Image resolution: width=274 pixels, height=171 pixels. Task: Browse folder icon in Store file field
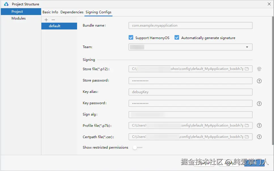[x=247, y=69]
